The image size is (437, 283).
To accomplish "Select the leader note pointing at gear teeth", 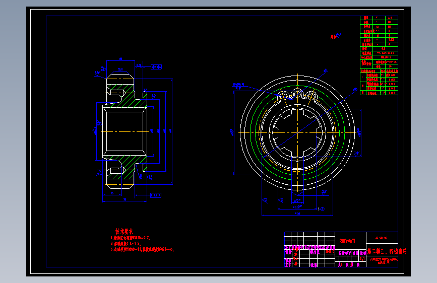I will 239,86.
